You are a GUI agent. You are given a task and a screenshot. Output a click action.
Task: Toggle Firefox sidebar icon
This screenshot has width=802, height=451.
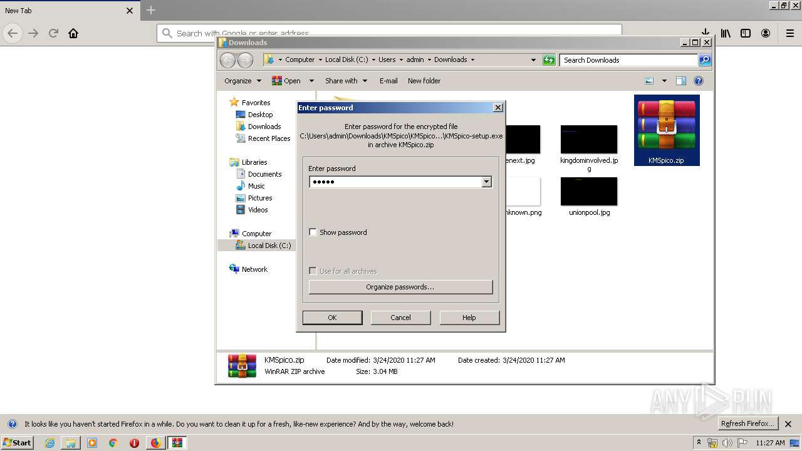[x=746, y=33]
